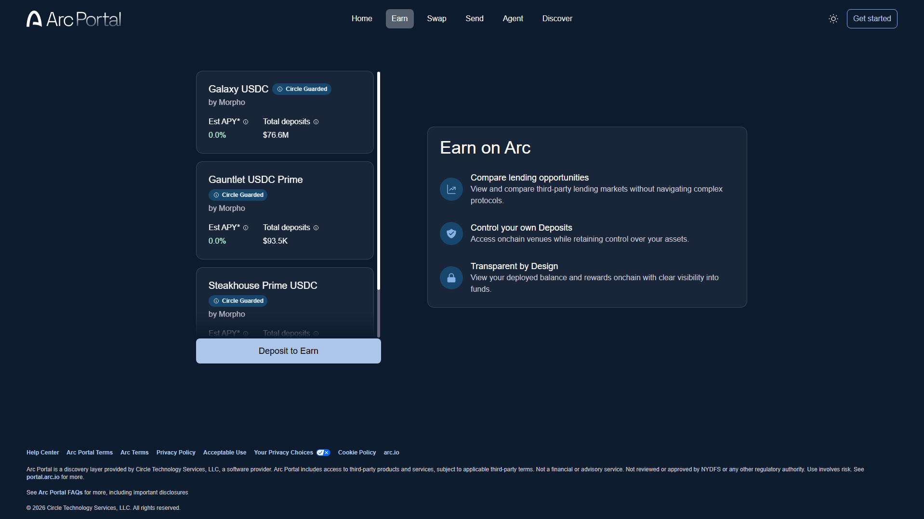
Task: Open the arc.io footer link
Action: 391,453
